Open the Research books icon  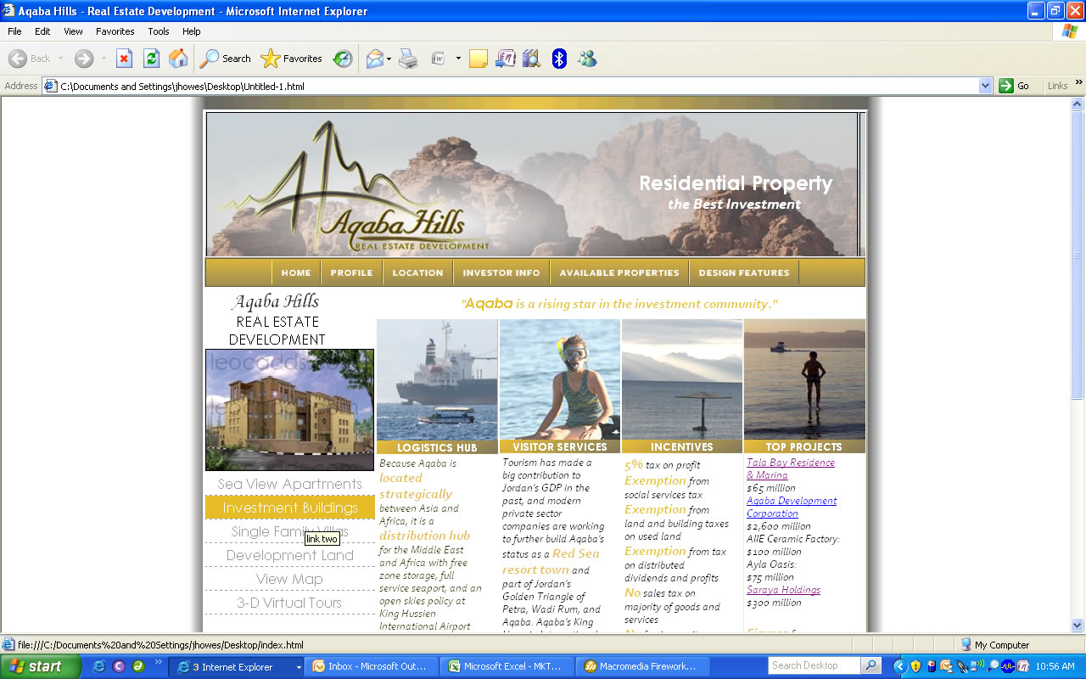pyautogui.click(x=532, y=59)
